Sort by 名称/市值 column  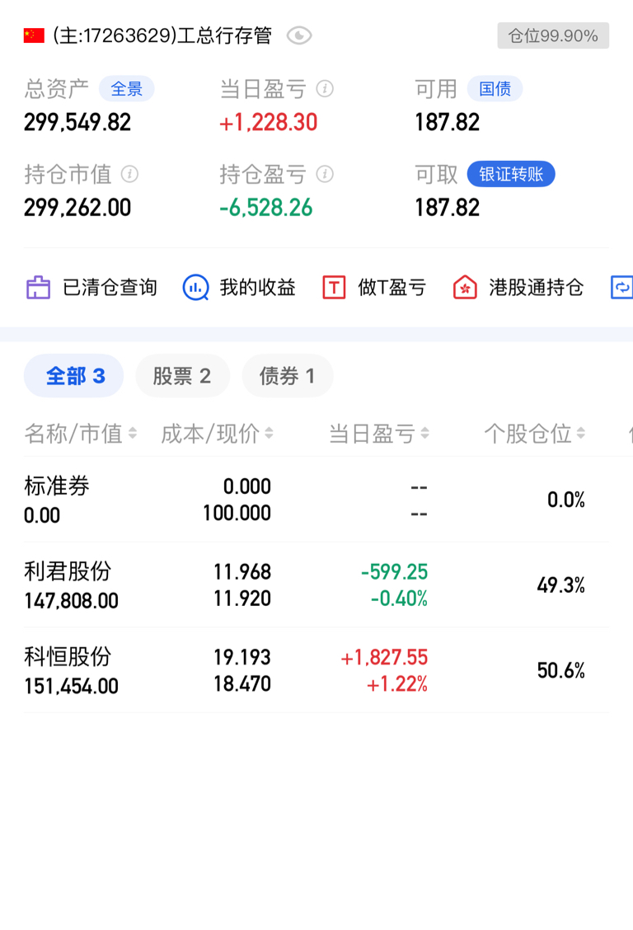point(81,434)
